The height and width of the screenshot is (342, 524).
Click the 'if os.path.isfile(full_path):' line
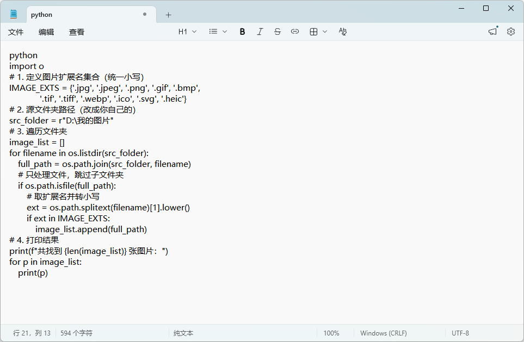[67, 186]
